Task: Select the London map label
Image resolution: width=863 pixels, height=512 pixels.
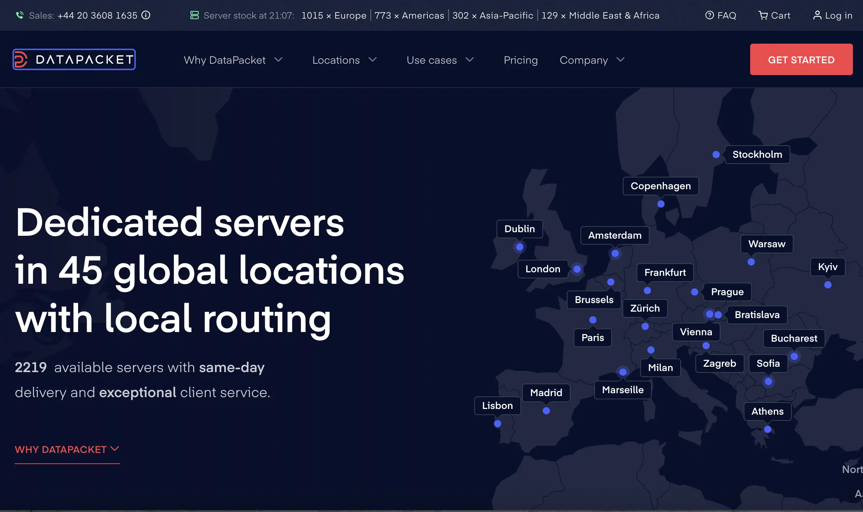Action: click(543, 269)
